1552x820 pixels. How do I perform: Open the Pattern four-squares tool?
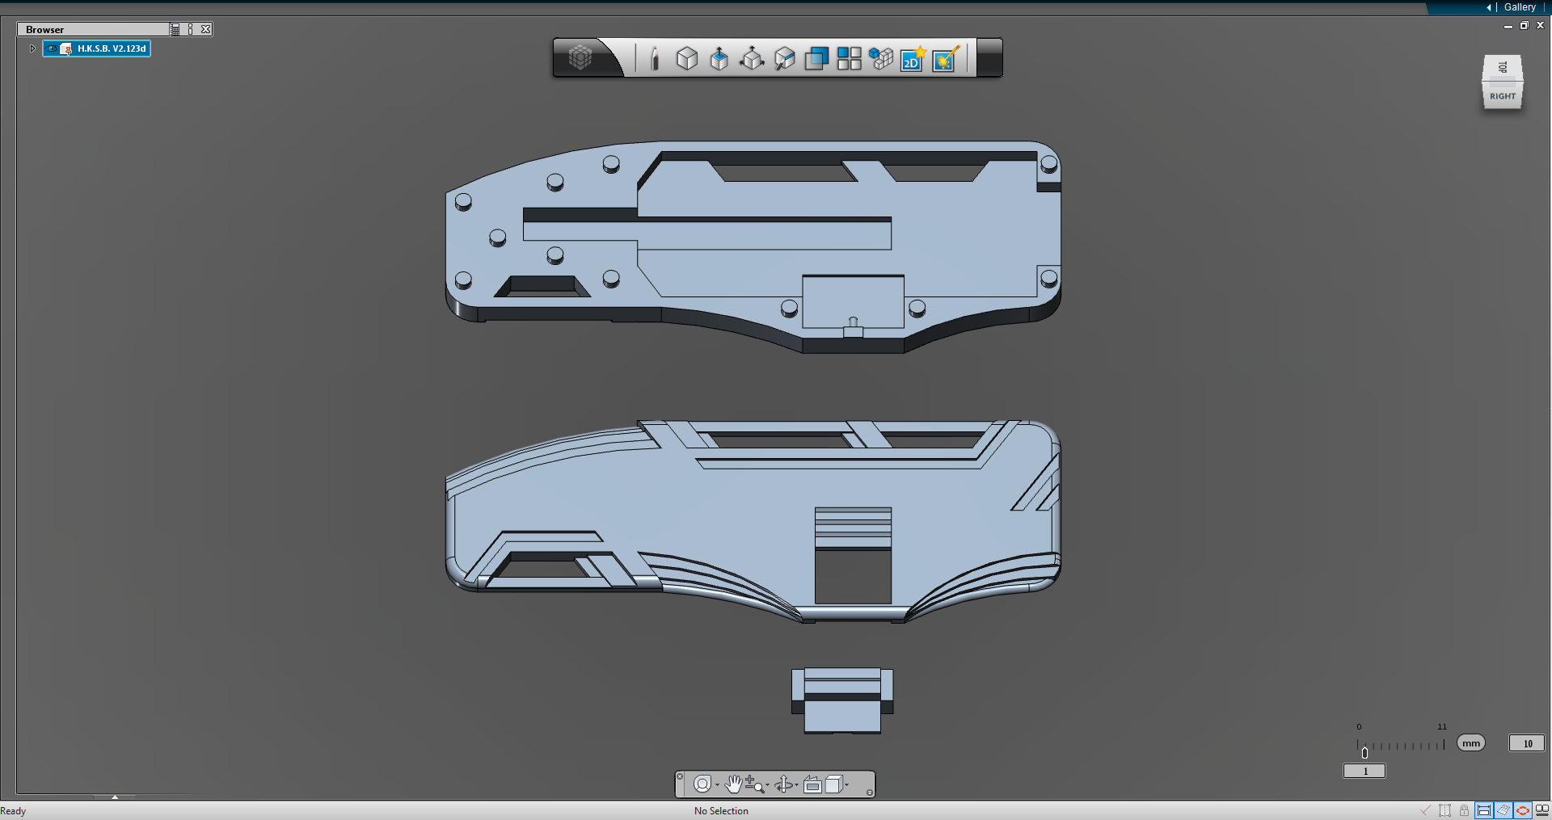coord(849,58)
